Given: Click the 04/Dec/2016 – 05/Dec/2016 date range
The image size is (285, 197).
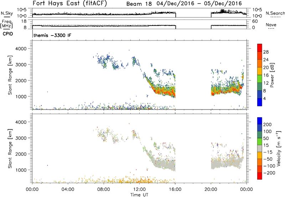Looking at the screenshot, I should 199,4.
